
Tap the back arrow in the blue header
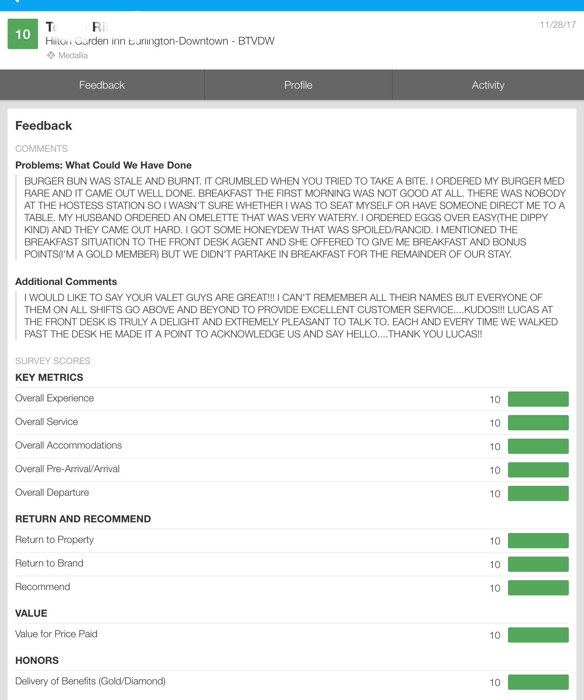click(x=15, y=2)
